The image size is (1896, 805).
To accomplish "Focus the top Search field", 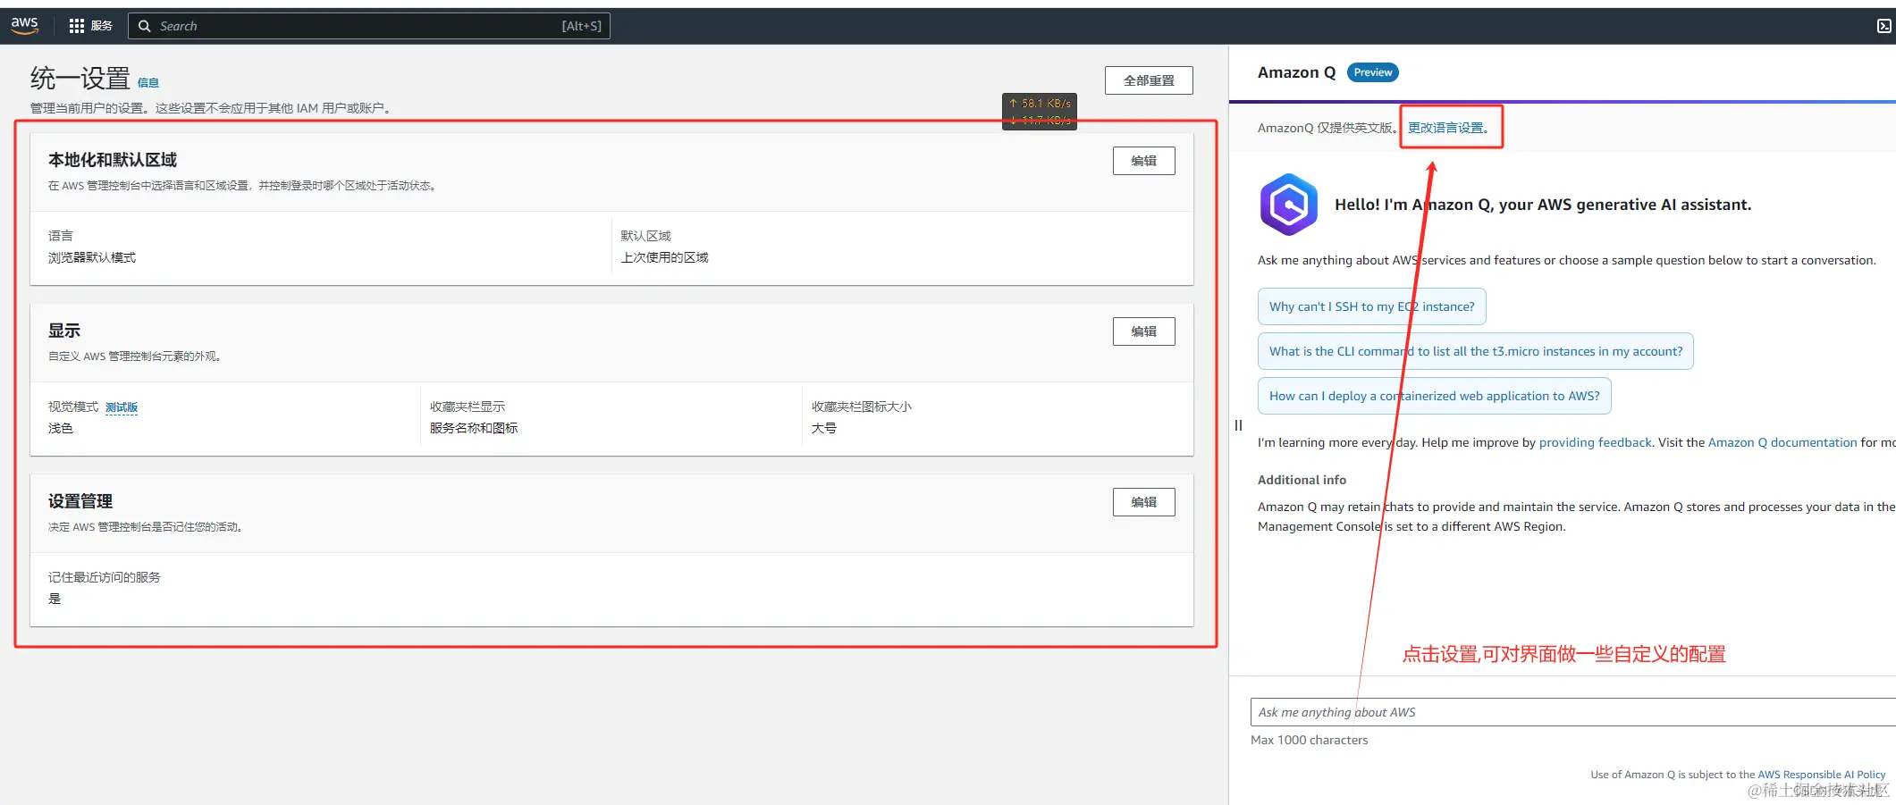I will coord(369,26).
